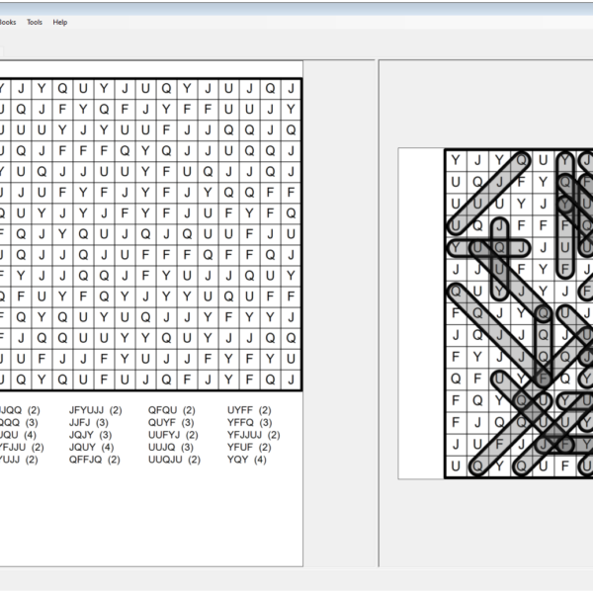Click the UYFF word entry

[x=240, y=410]
